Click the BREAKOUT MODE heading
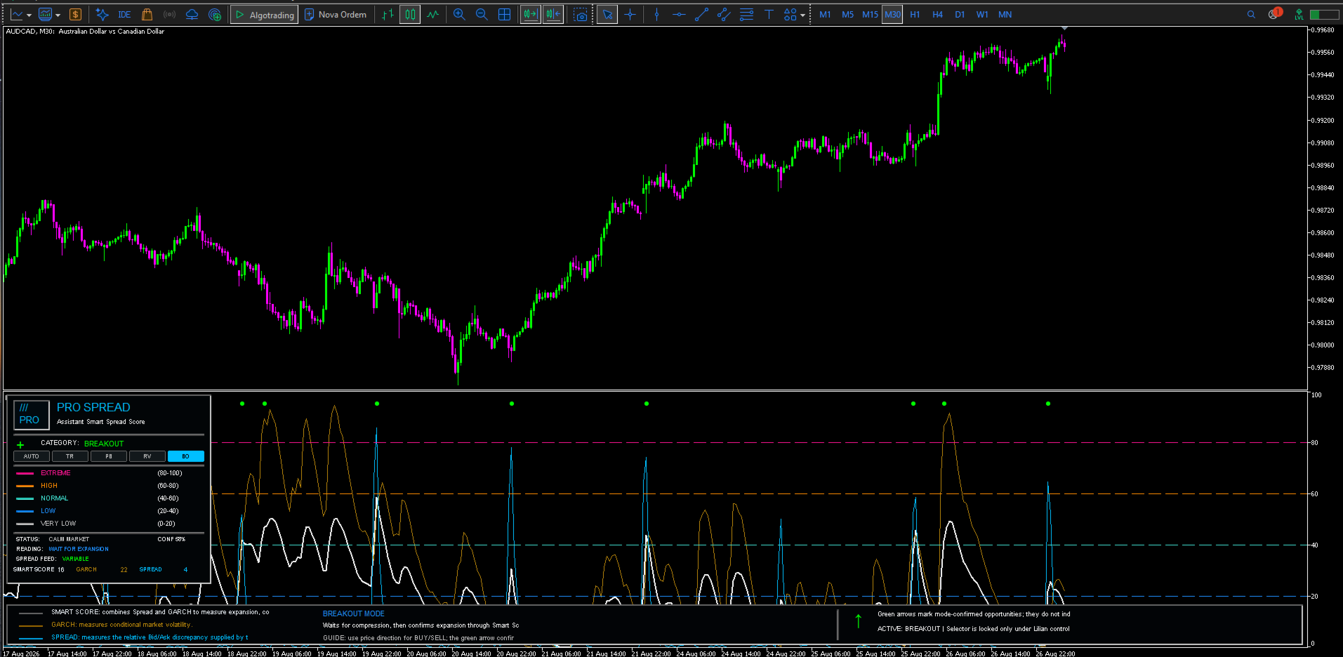Screen dimensions: 1343x657 click(354, 613)
